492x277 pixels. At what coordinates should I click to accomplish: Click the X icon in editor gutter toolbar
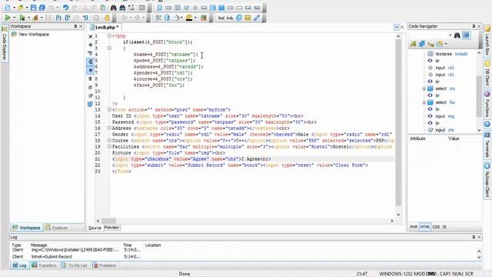pos(91,36)
